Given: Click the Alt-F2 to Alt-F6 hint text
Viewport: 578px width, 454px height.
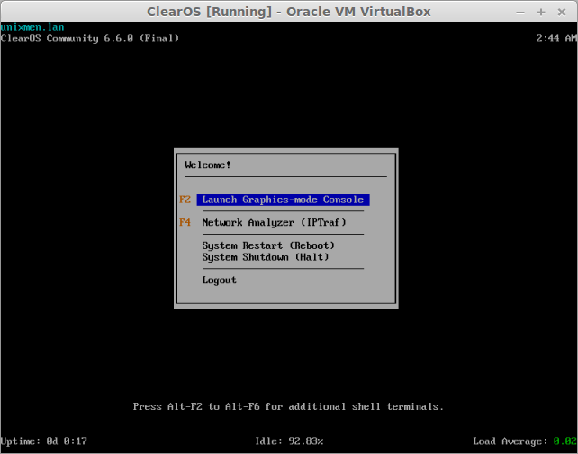Looking at the screenshot, I should pyautogui.click(x=288, y=406).
